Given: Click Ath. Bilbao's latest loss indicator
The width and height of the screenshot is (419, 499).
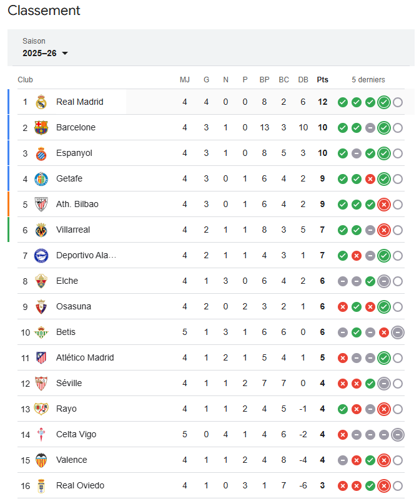Looking at the screenshot, I should (x=384, y=205).
